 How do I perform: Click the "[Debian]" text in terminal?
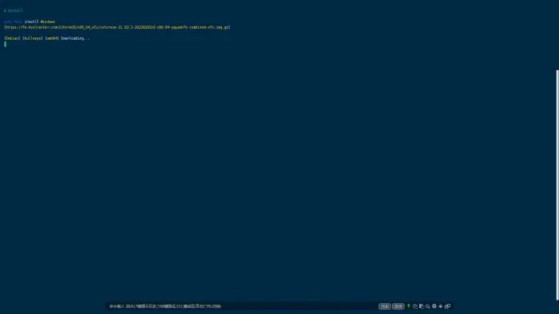[x=12, y=38]
